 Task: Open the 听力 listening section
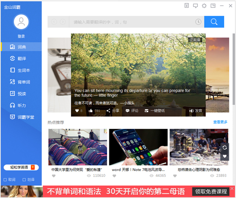tap(21, 105)
